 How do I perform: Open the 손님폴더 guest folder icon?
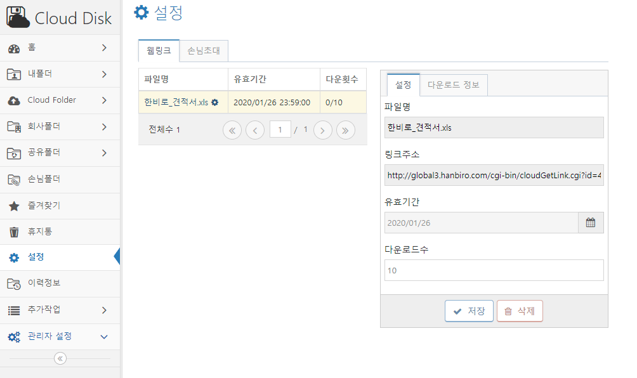(x=14, y=179)
